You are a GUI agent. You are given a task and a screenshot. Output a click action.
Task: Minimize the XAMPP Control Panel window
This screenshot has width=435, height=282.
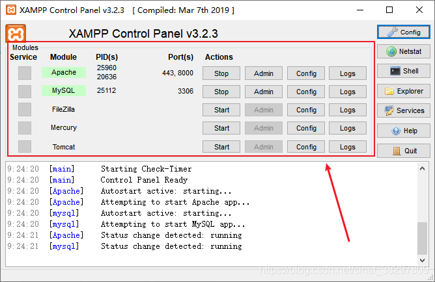(x=360, y=10)
